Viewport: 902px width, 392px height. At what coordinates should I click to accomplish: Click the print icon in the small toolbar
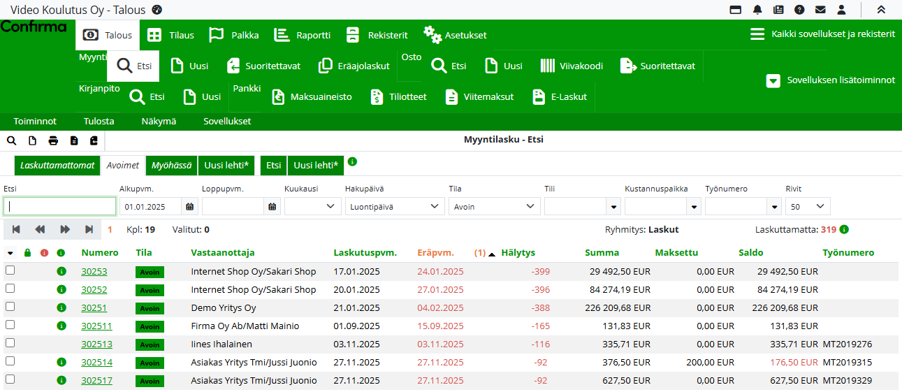tap(53, 140)
